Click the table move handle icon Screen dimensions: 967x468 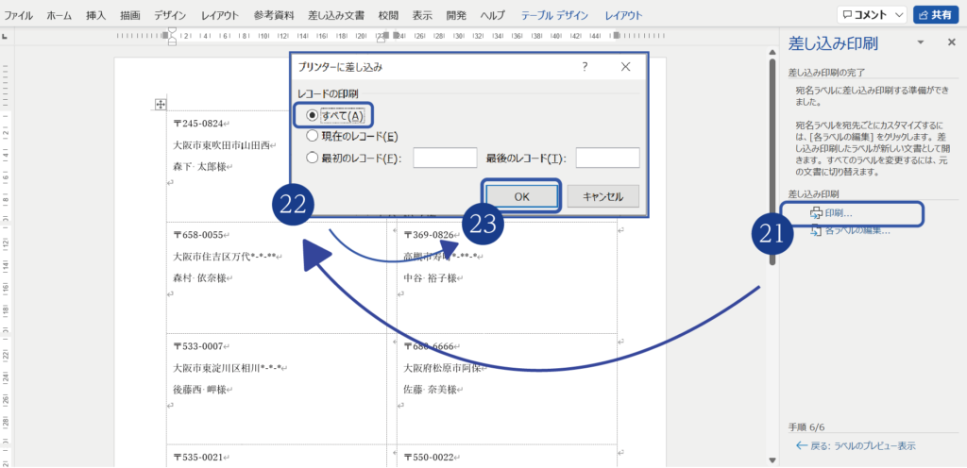coord(161,104)
